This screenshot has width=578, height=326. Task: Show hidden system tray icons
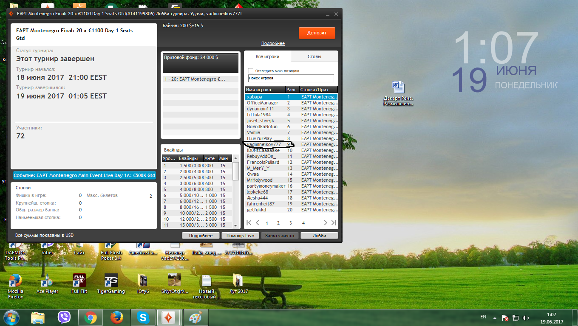pos(494,317)
